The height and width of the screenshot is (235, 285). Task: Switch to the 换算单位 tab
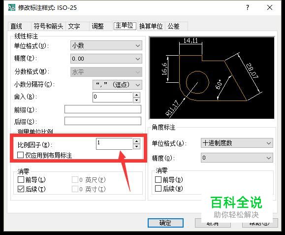pos(151,26)
